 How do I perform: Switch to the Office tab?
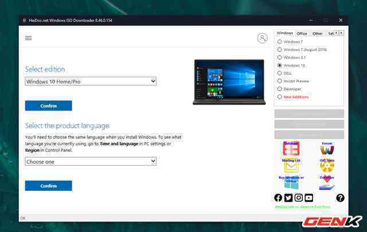click(302, 34)
